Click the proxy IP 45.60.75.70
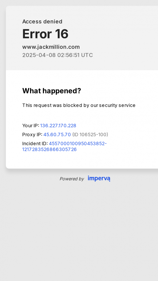Image resolution: width=158 pixels, height=281 pixels. click(x=57, y=135)
